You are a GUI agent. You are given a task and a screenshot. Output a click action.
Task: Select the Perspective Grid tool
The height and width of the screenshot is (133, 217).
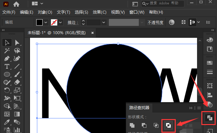tap(17, 106)
